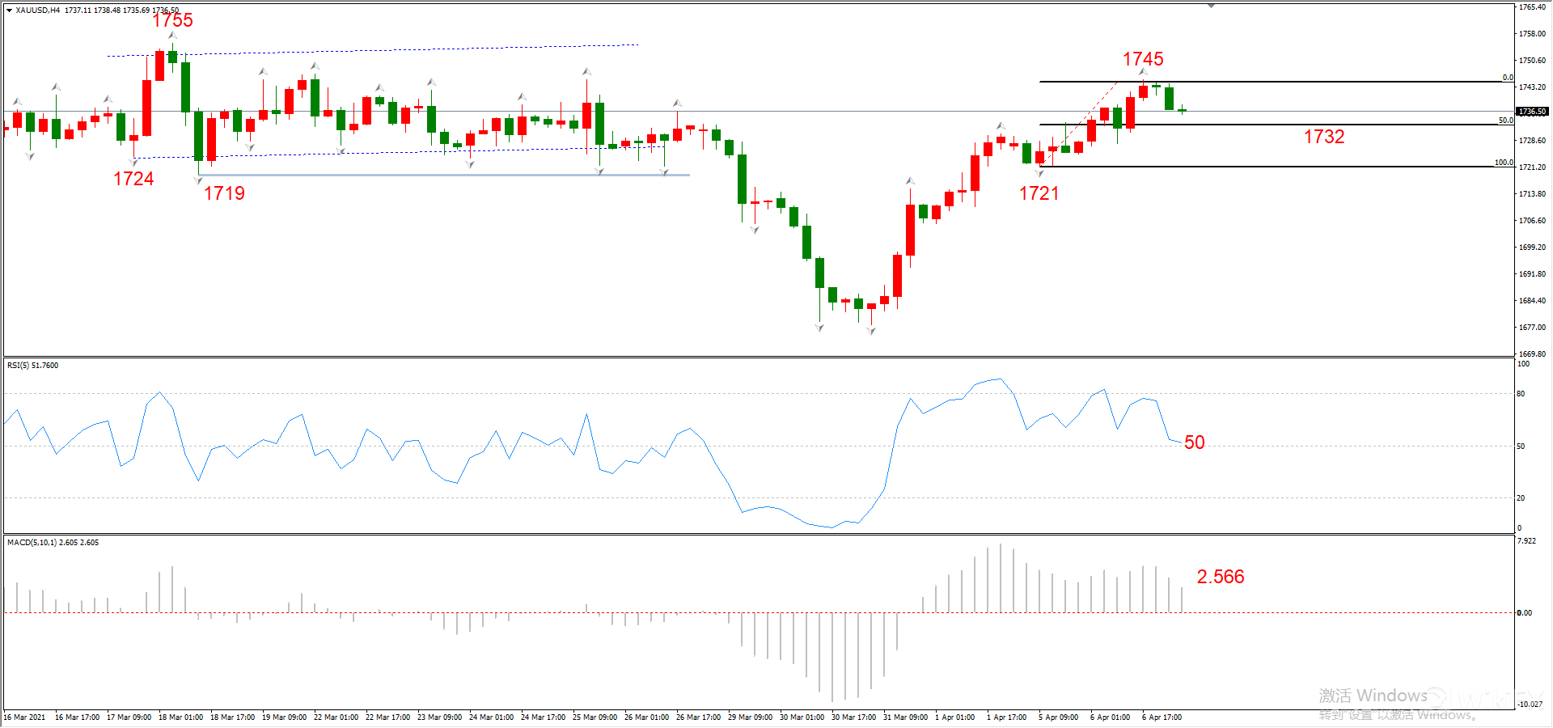
Task: Click the RSI(5) indicator label
Action: [x=33, y=366]
